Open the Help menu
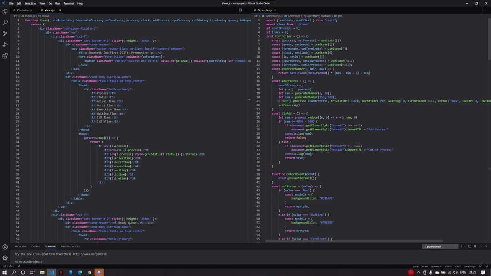 [x=80, y=3]
